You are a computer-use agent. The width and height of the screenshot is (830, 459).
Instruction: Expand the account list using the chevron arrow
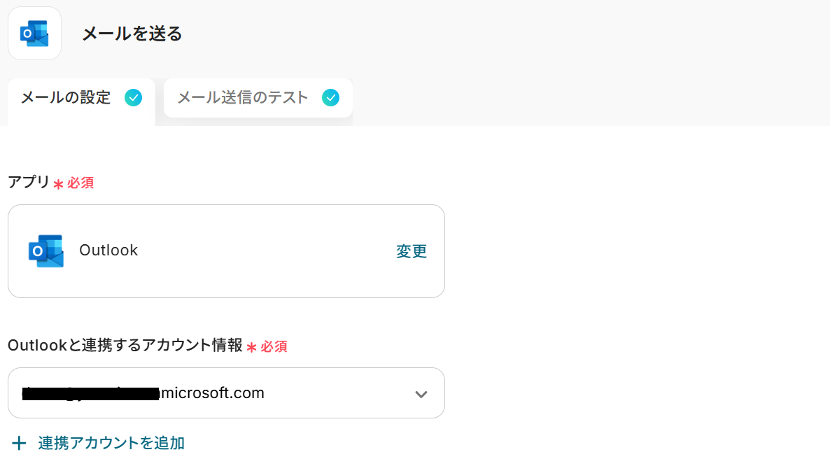(421, 394)
